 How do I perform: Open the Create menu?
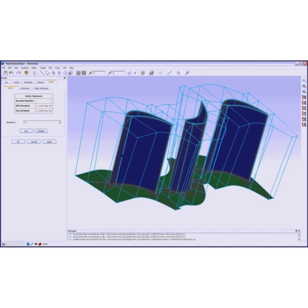point(43,68)
